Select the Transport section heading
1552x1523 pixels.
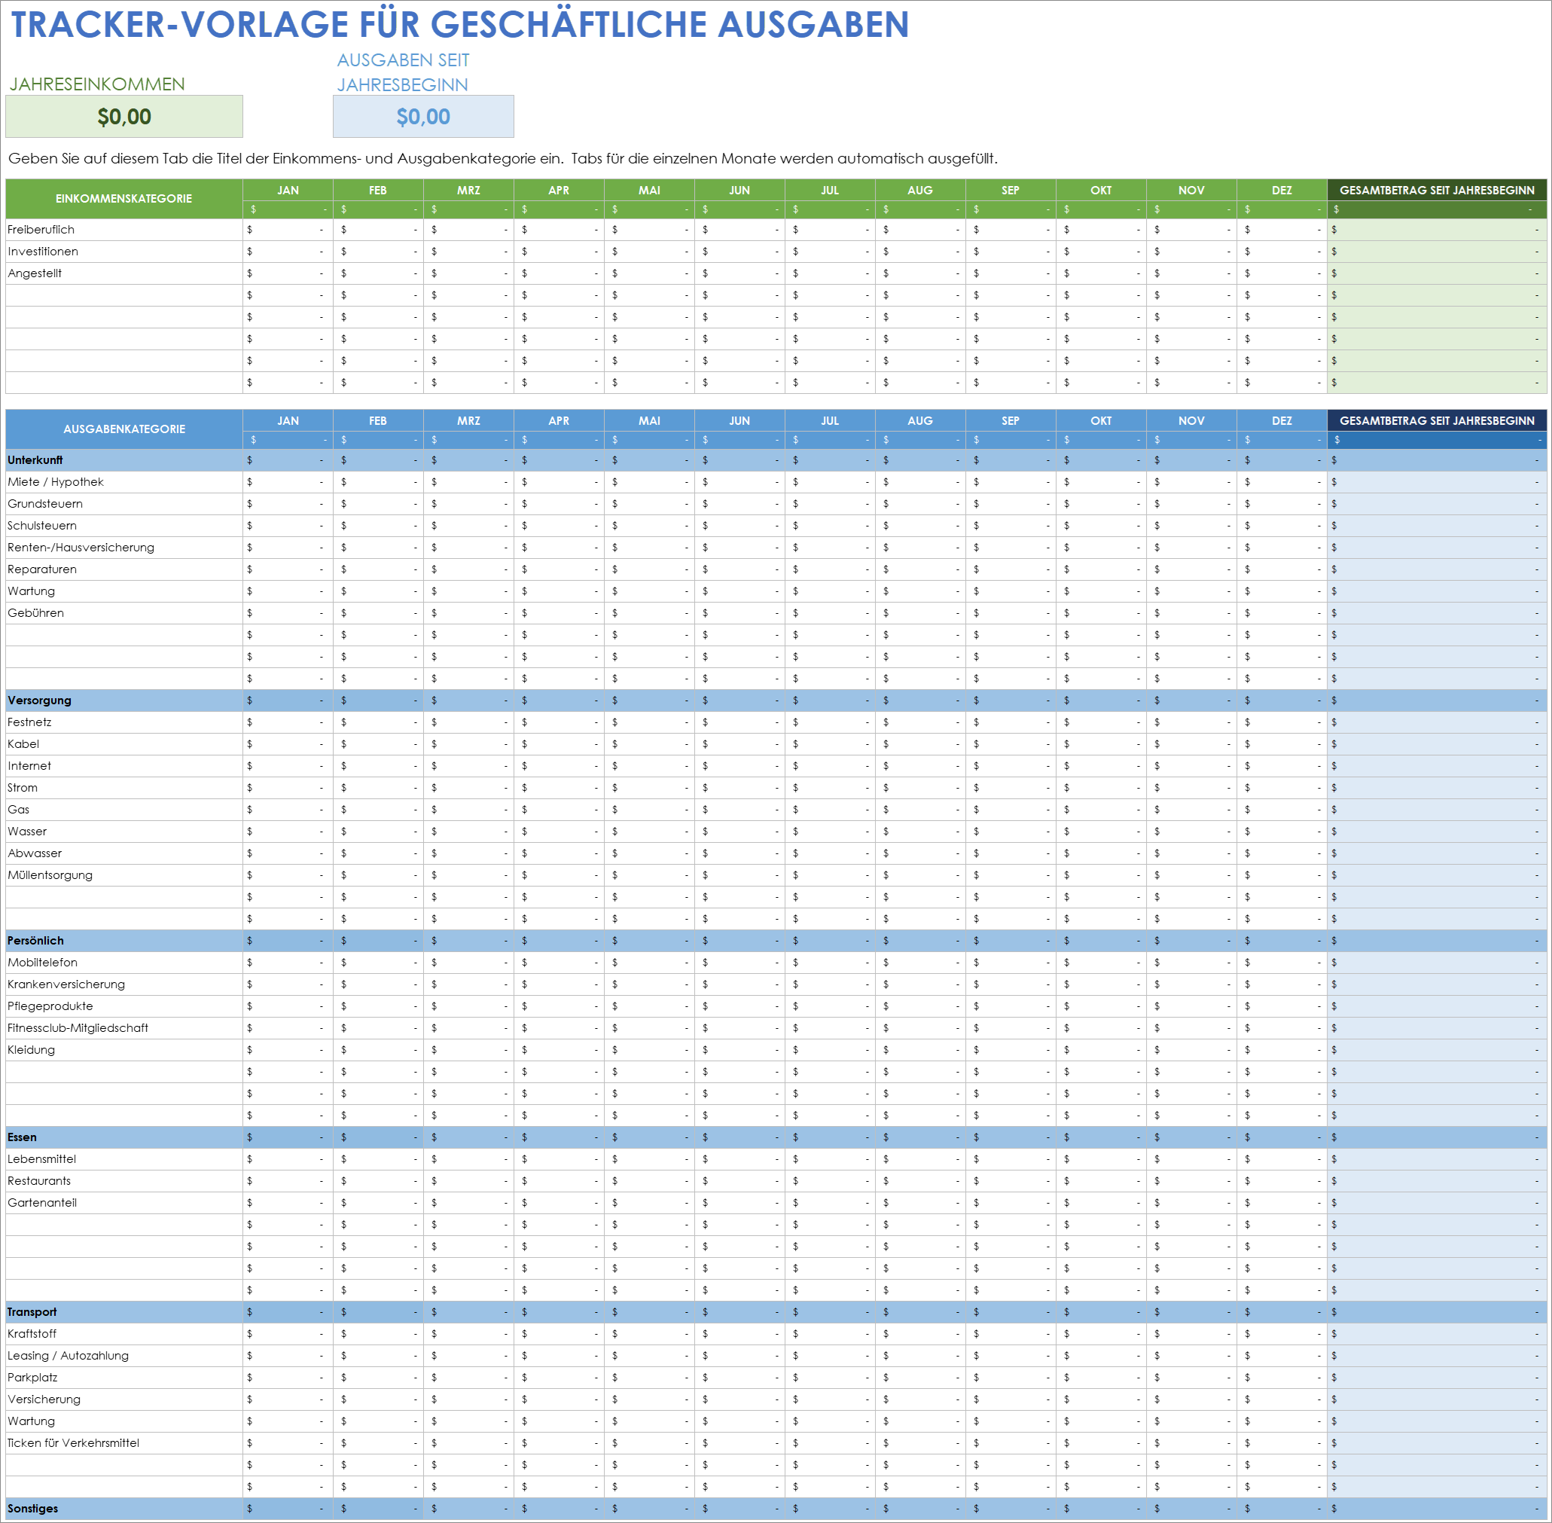[x=124, y=1313]
